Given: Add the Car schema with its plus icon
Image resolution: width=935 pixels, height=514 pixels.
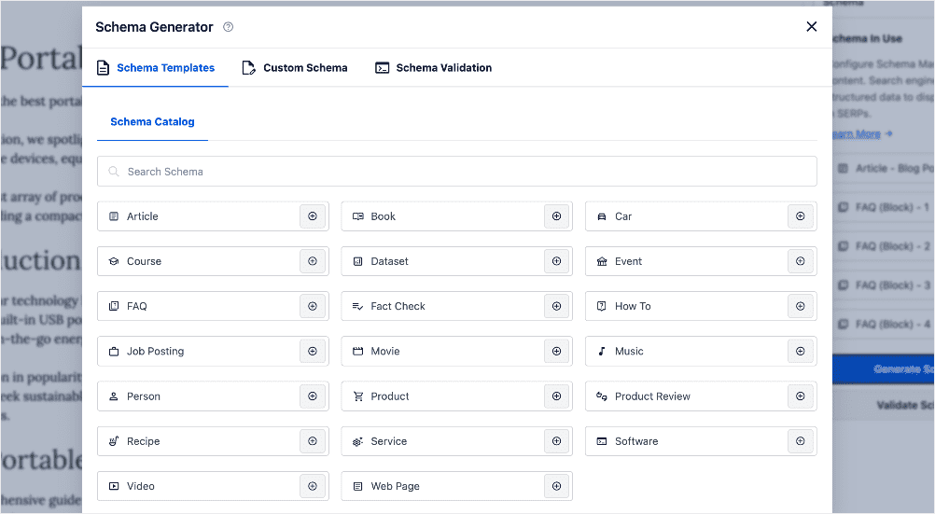Looking at the screenshot, I should point(801,216).
